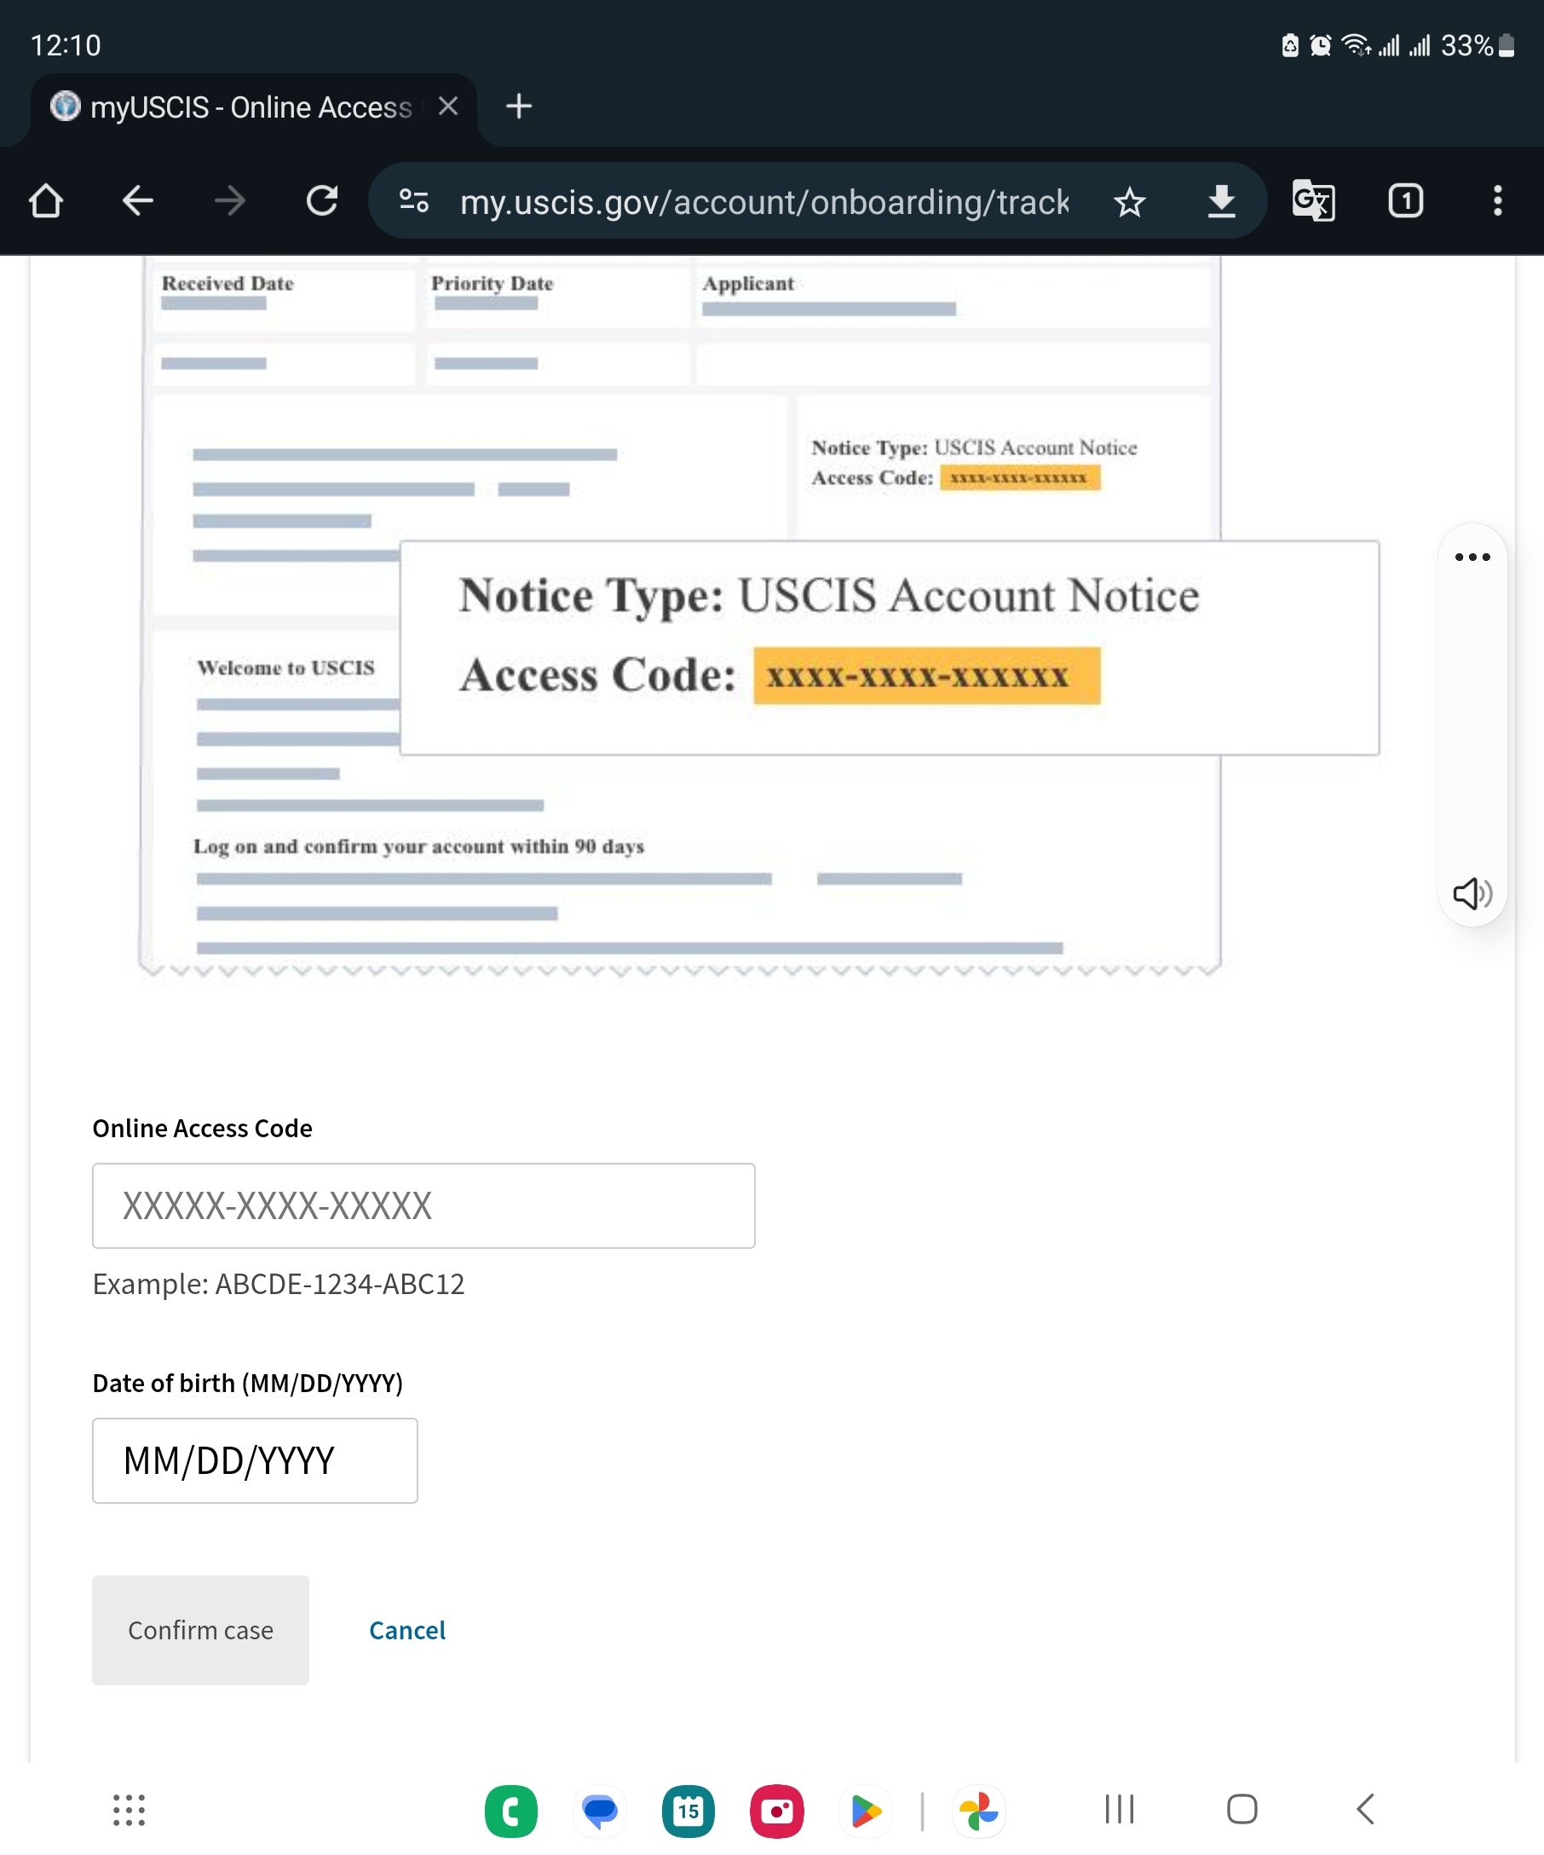Viewport: 1544px width, 1855px height.
Task: Tap the 'Example: ABCDE-1234-ABC12' hint text
Action: coord(278,1284)
